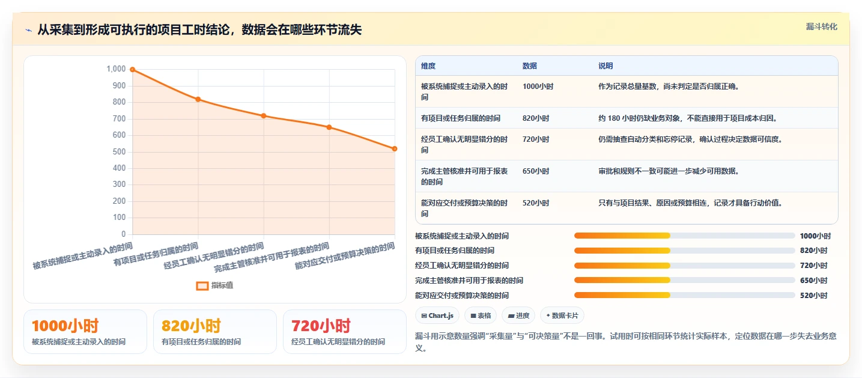Click the 维度 column header

(428, 66)
